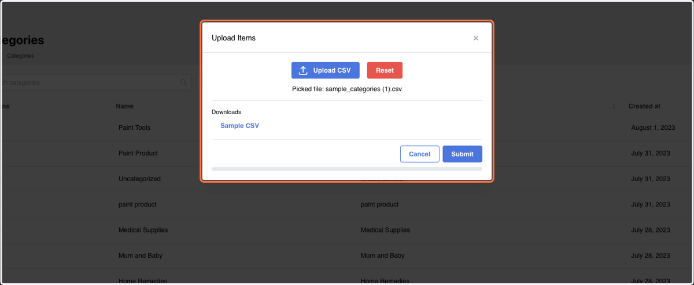Screen dimensions: 694x285
Task: Click the upload arrow icon in Upload CSV
Action: (x=303, y=70)
